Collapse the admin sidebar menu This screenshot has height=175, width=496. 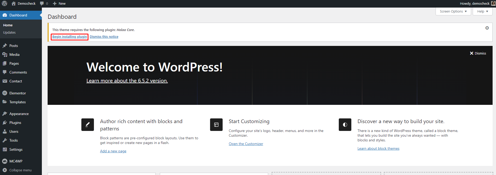pyautogui.click(x=20, y=170)
